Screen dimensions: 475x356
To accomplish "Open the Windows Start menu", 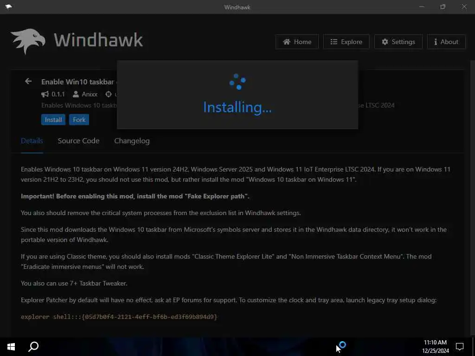I will tap(11, 347).
